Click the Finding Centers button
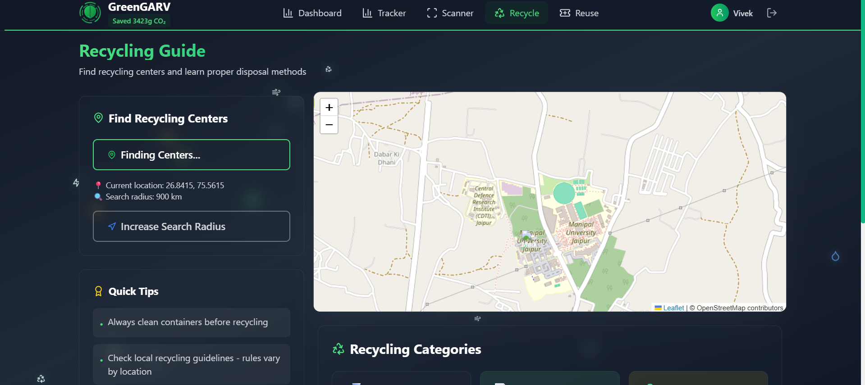Viewport: 865px width, 385px height. [x=192, y=155]
